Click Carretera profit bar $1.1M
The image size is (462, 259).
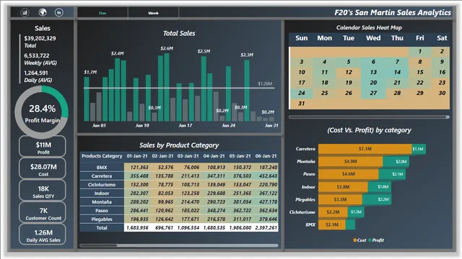[419, 149]
